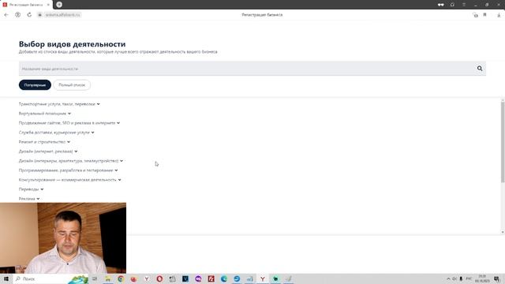Click the microphone icon in system tray
The width and height of the screenshot is (505, 284).
(x=461, y=278)
